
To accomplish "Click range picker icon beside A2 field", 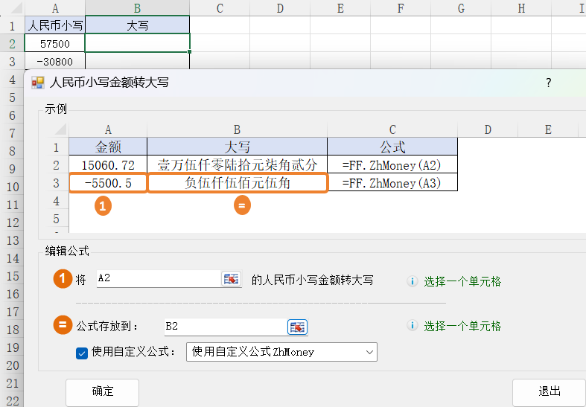I will point(232,279).
